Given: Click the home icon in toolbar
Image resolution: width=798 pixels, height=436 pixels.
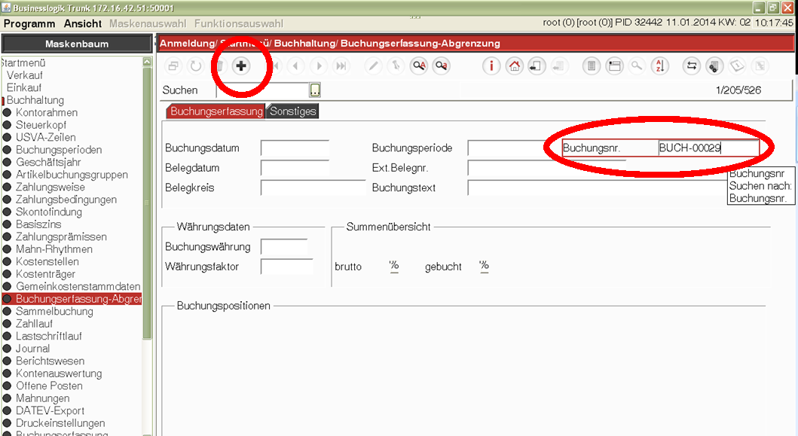Looking at the screenshot, I should (x=514, y=66).
